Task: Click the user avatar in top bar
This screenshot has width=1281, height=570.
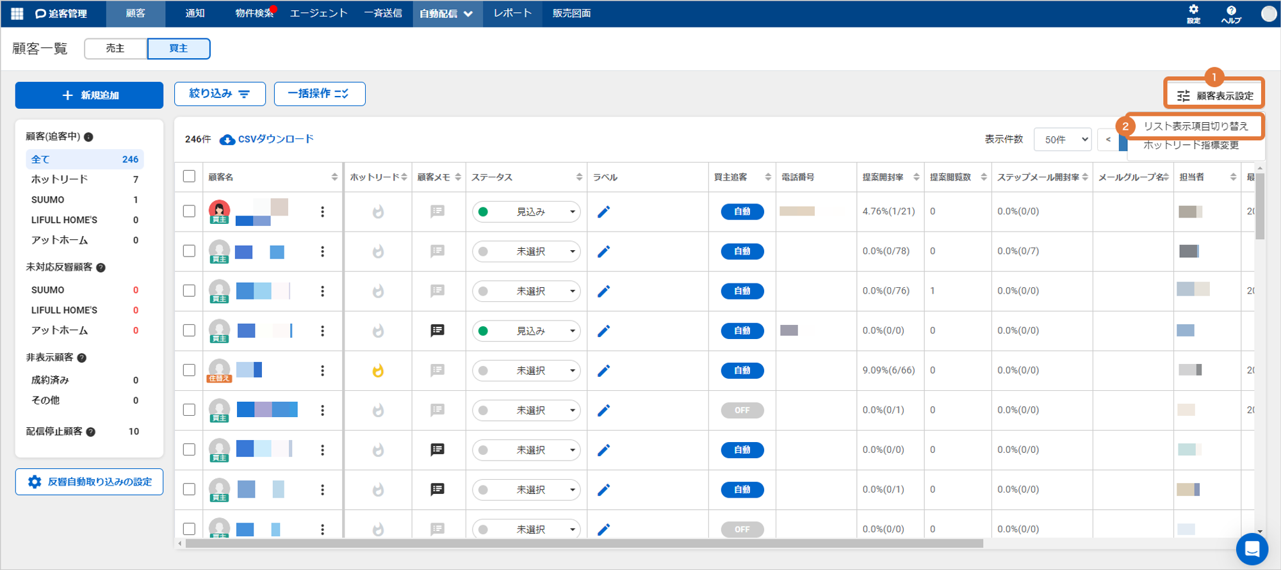Action: tap(1268, 13)
